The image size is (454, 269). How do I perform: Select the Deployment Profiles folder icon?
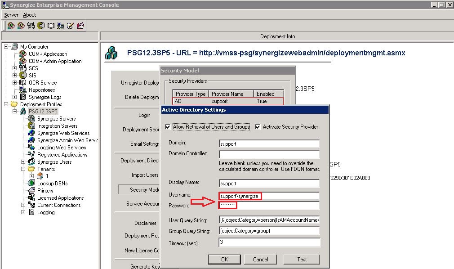(14, 104)
